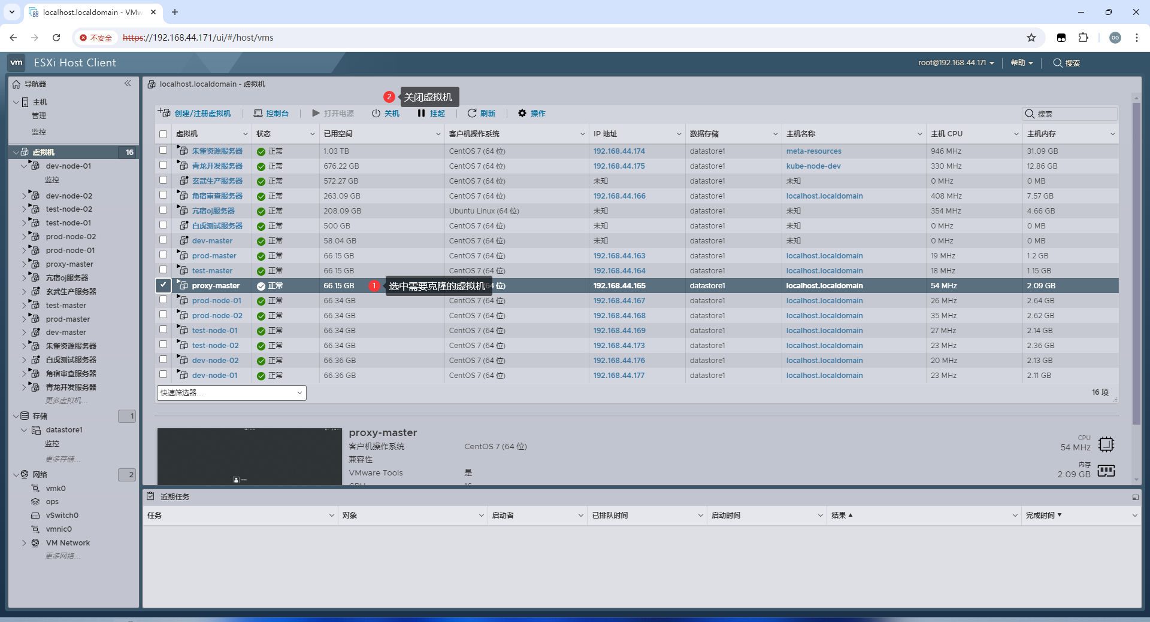Viewport: 1150px width, 622px height.
Task: Toggle the select-all checkbox in table header
Action: pos(163,134)
